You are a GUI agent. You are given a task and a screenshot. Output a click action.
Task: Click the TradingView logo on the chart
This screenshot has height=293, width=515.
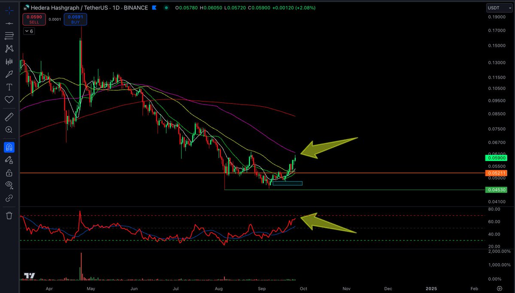(29, 276)
